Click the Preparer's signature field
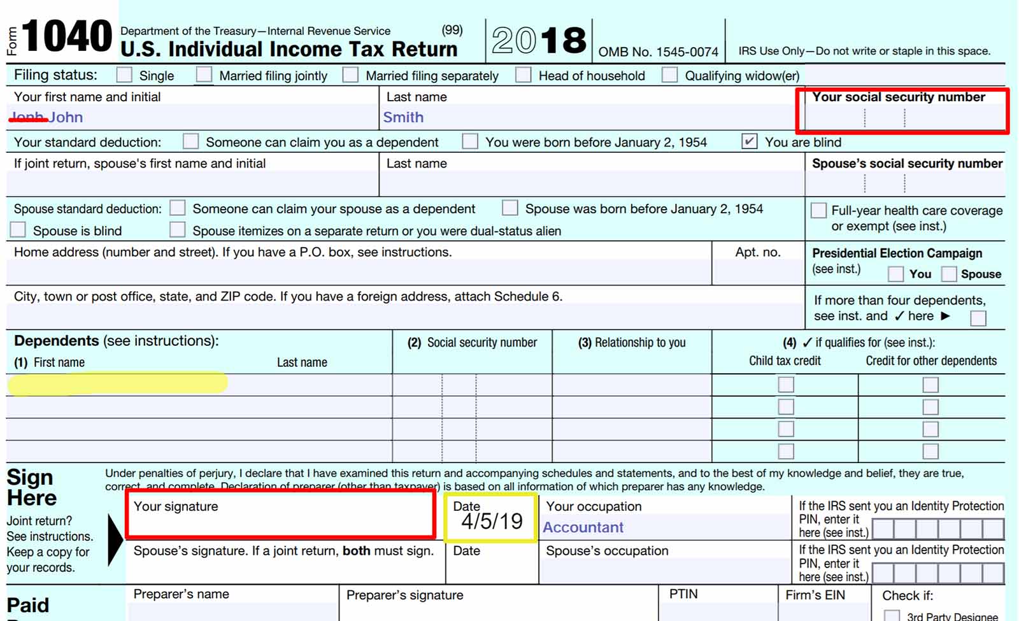Viewport: 1019px width, 621px height. [499, 604]
